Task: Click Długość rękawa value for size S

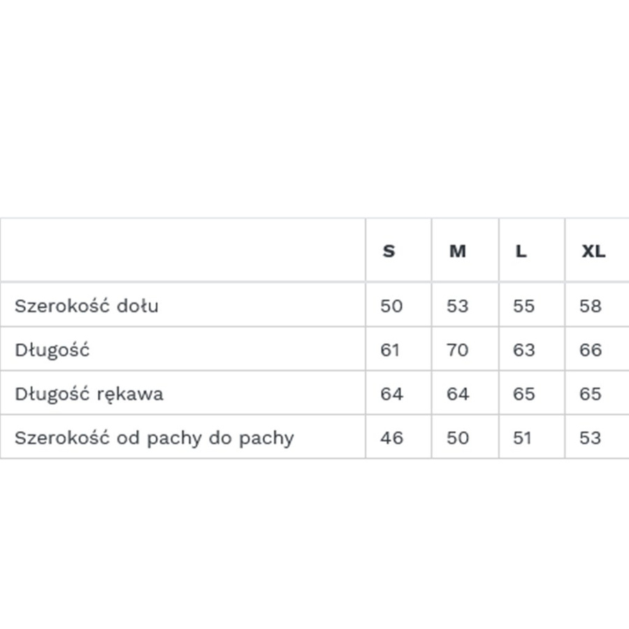Action: (391, 393)
